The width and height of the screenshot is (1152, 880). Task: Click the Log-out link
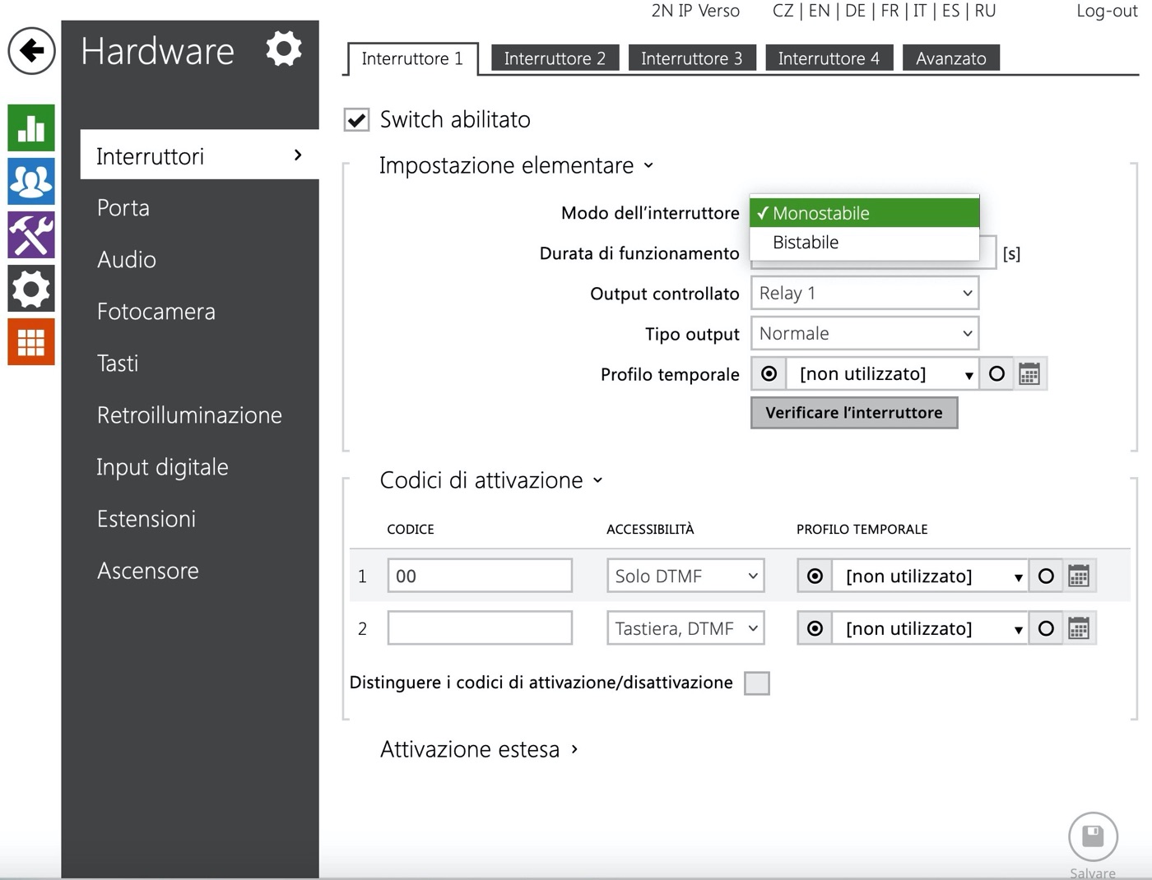click(1108, 12)
